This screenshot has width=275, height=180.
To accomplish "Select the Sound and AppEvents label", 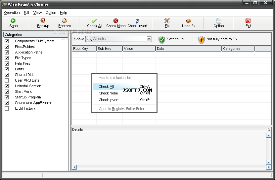I will point(33,103).
